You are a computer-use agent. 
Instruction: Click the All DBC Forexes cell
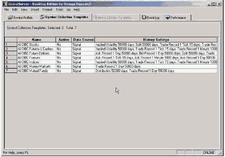(37, 58)
